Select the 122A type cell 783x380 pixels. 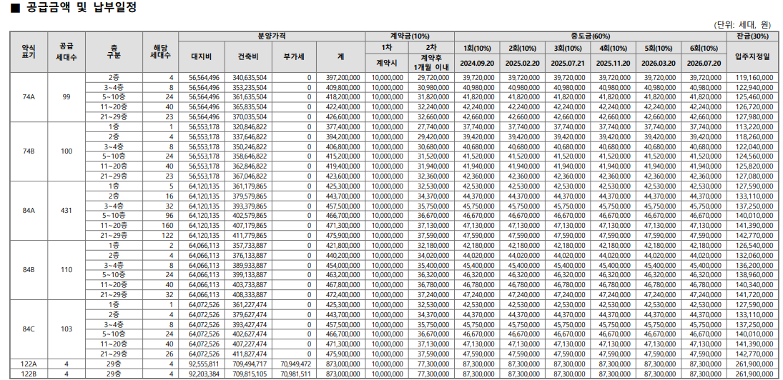(x=29, y=364)
